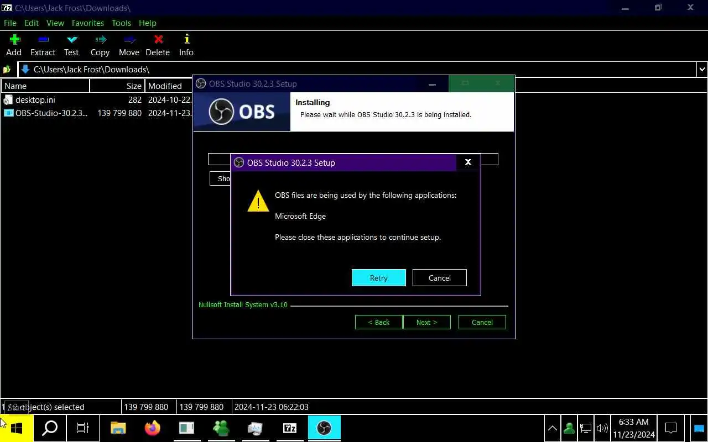Click the network tray icon
The image size is (708, 442).
585,428
